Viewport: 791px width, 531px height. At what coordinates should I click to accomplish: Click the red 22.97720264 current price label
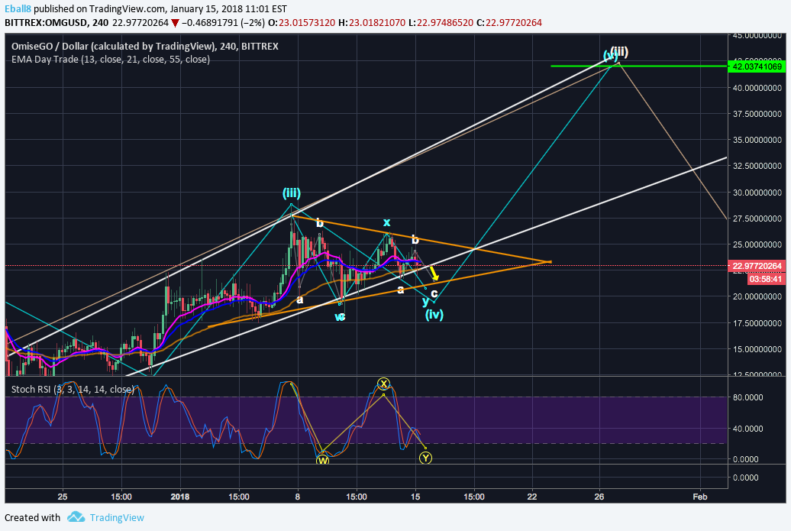pos(757,266)
